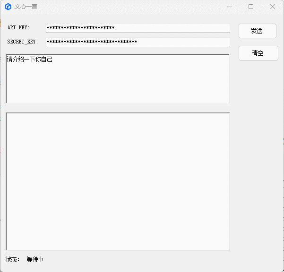Focus the API_KEY input field
This screenshot has width=284, height=272.
tap(138, 28)
